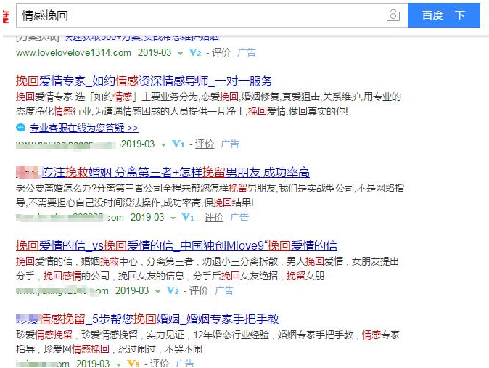
Task: Expand dropdown arrow under 挽回爱情的信 result
Action: [157, 292]
